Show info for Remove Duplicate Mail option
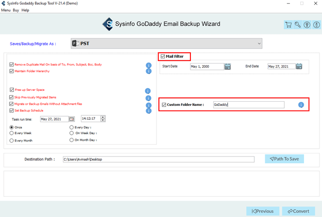The image size is (322, 217). tap(149, 65)
